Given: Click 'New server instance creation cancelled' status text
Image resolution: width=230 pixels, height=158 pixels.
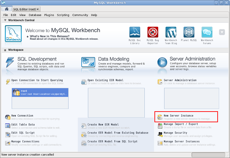Looking at the screenshot, I should tap(27, 155).
